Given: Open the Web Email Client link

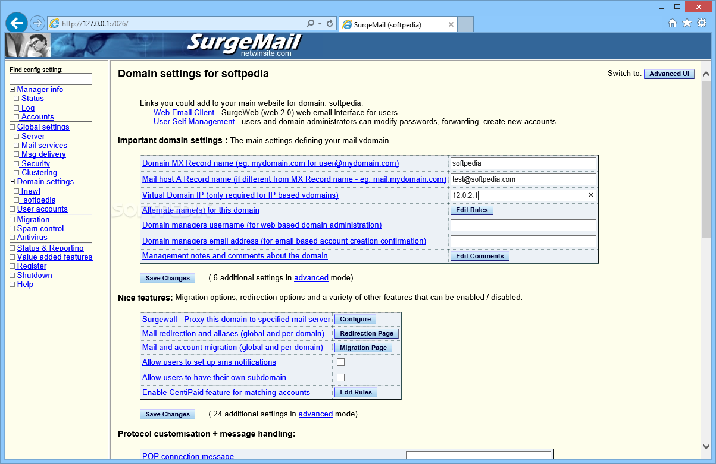Looking at the screenshot, I should pyautogui.click(x=184, y=112).
